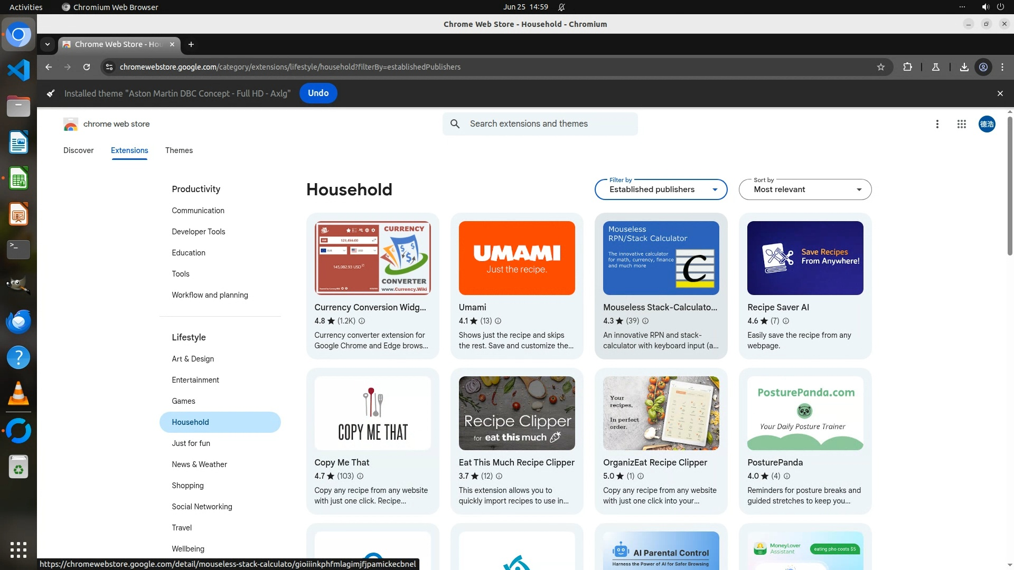Select the Shopping category link
The width and height of the screenshot is (1014, 570).
coord(187,486)
